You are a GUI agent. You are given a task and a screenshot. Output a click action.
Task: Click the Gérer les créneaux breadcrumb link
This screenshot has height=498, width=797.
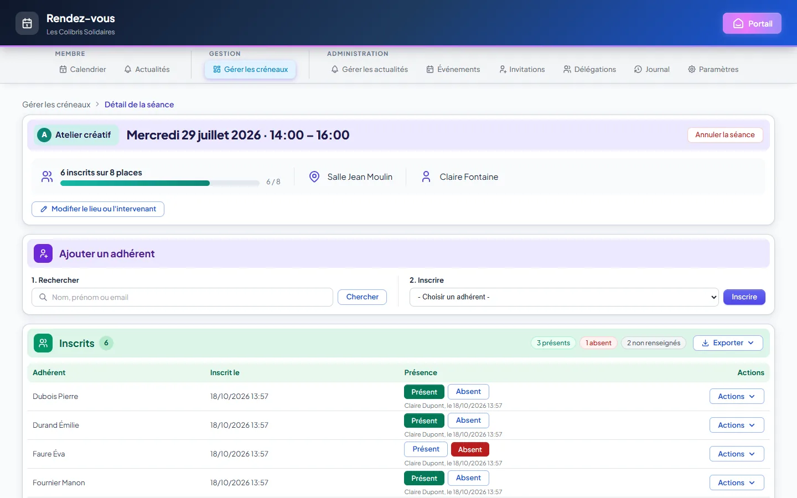tap(56, 105)
